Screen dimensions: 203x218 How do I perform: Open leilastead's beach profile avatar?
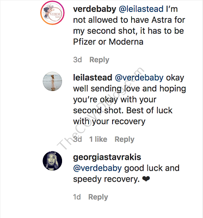[52, 81]
